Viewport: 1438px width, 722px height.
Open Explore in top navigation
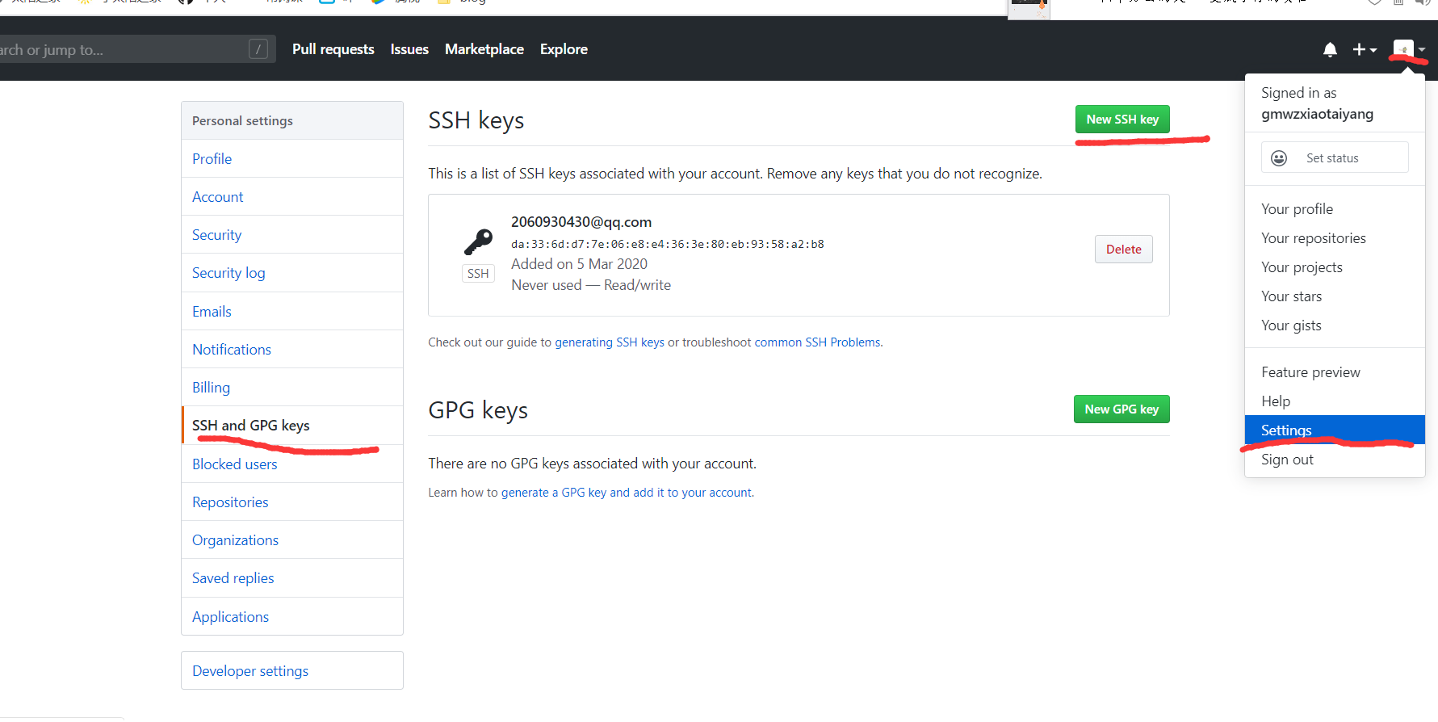(x=564, y=49)
